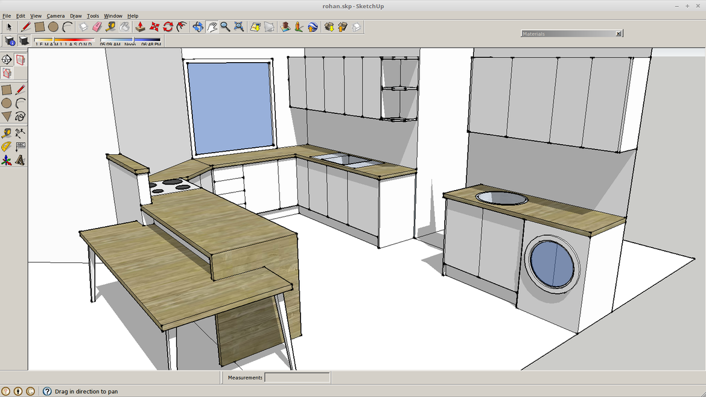Select the 3D Text tool
706x397 pixels.
(21, 160)
